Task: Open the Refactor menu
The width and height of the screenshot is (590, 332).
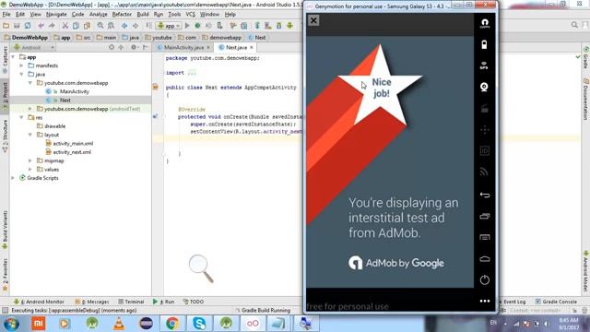Action: tap(122, 15)
